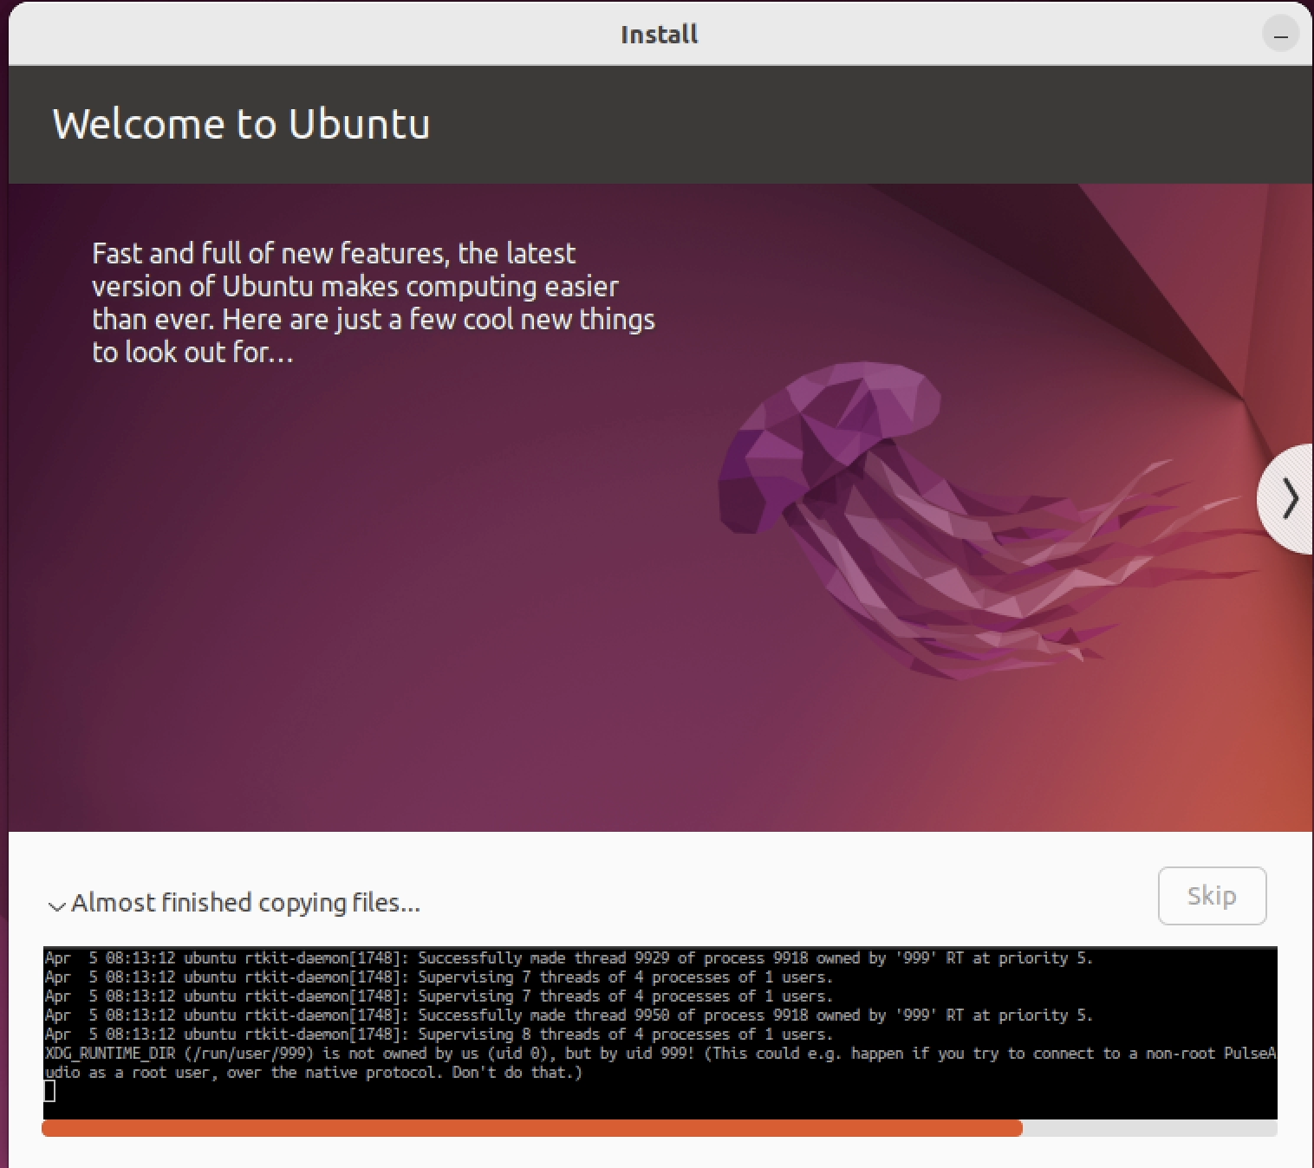Click the 'Almost finished copying files…' status text
This screenshot has height=1168, width=1314.
click(245, 903)
